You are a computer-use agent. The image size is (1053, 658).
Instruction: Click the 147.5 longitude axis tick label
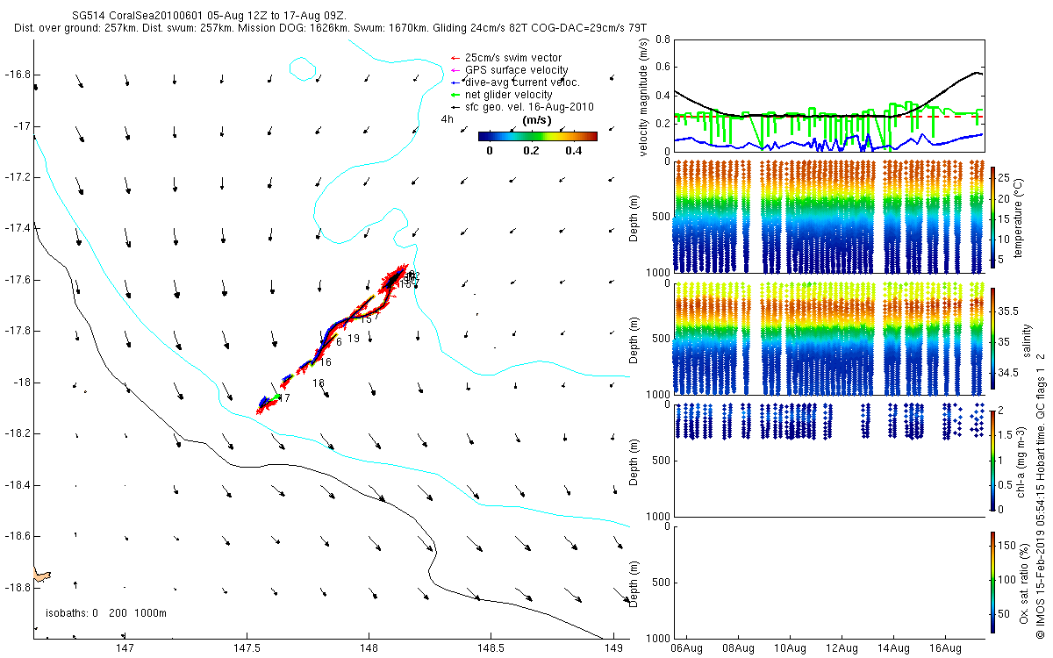(247, 649)
